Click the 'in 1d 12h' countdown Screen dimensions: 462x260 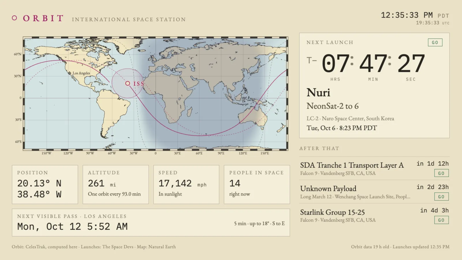coord(433,164)
